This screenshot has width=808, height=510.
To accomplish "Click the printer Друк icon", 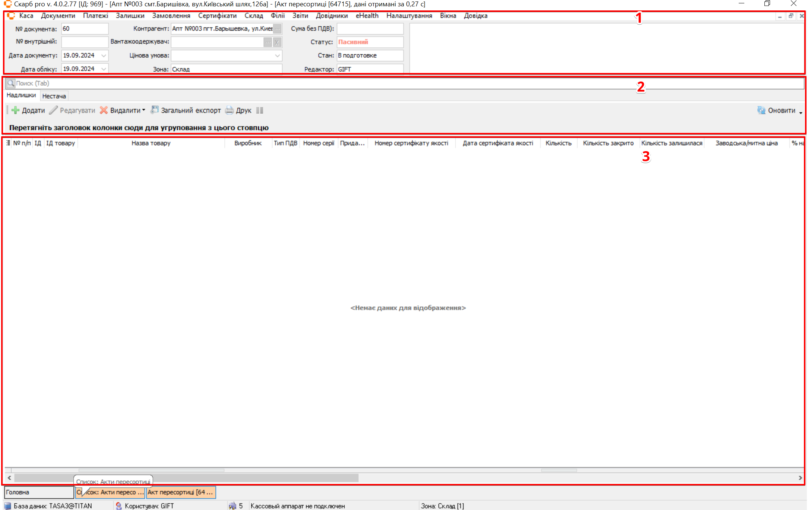I will (229, 110).
